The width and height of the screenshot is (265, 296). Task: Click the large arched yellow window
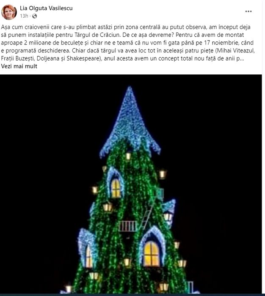[152, 254]
